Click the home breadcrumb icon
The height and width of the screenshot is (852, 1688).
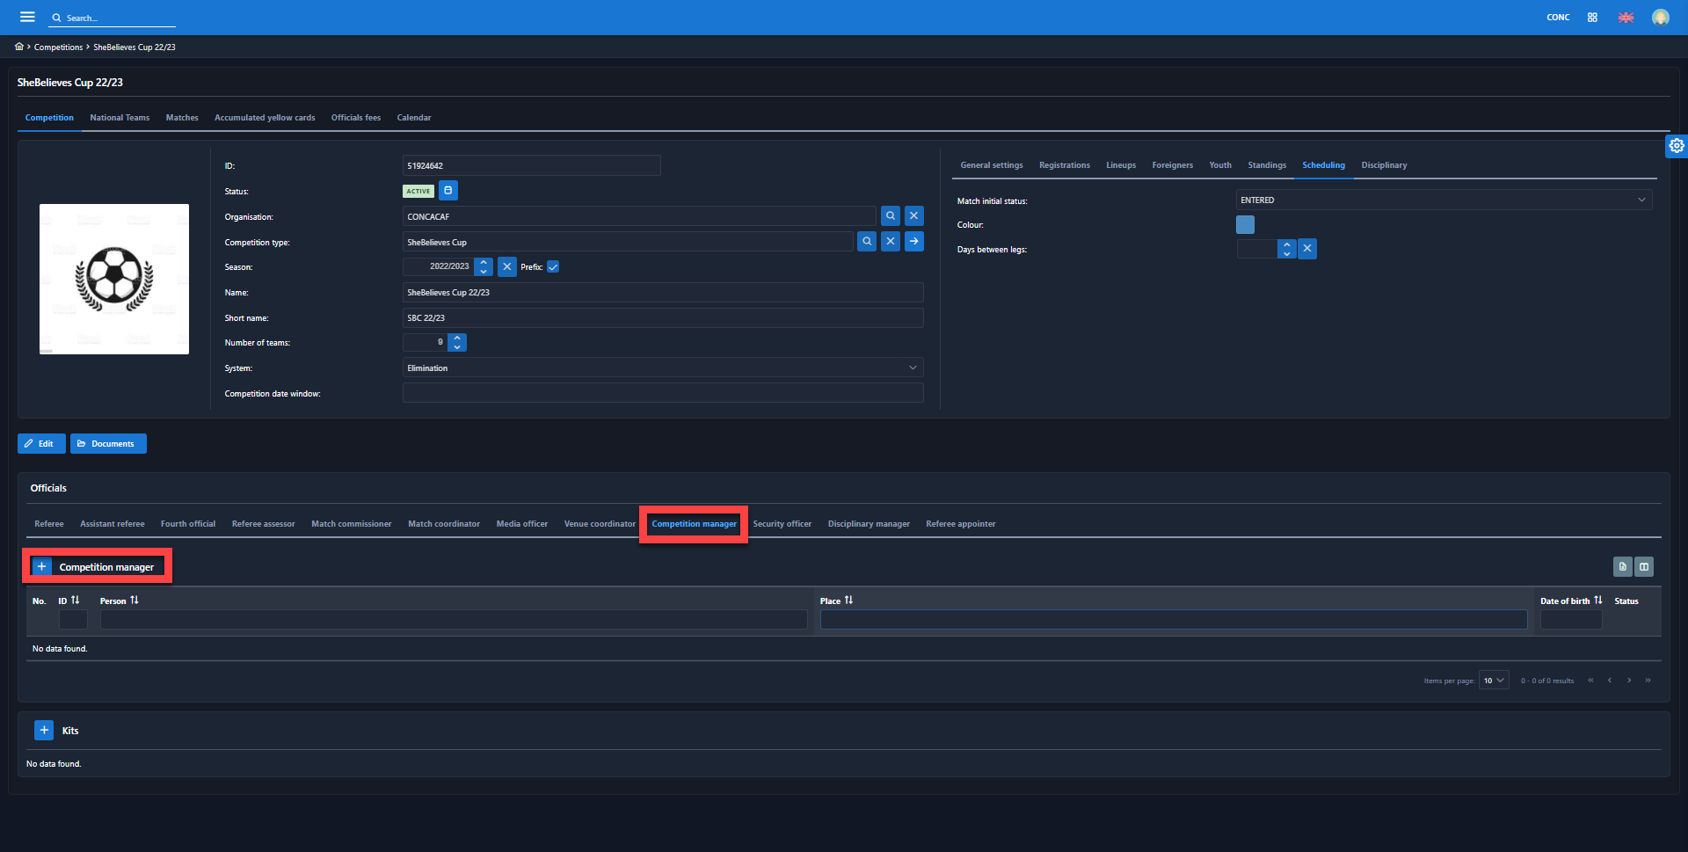pos(19,47)
